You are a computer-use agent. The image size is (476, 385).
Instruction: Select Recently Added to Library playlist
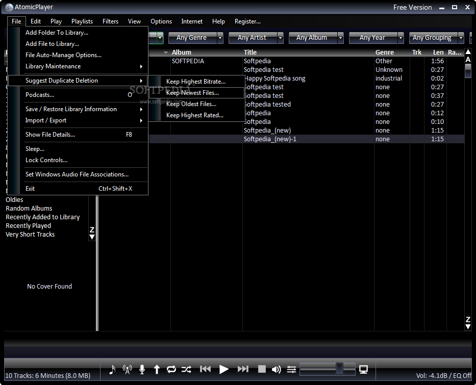43,217
